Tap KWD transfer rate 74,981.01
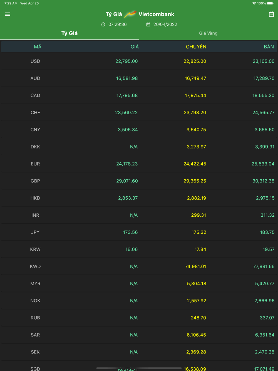The height and width of the screenshot is (371, 278). point(196,266)
